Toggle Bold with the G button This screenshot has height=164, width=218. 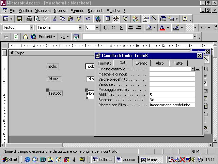coord(106,28)
